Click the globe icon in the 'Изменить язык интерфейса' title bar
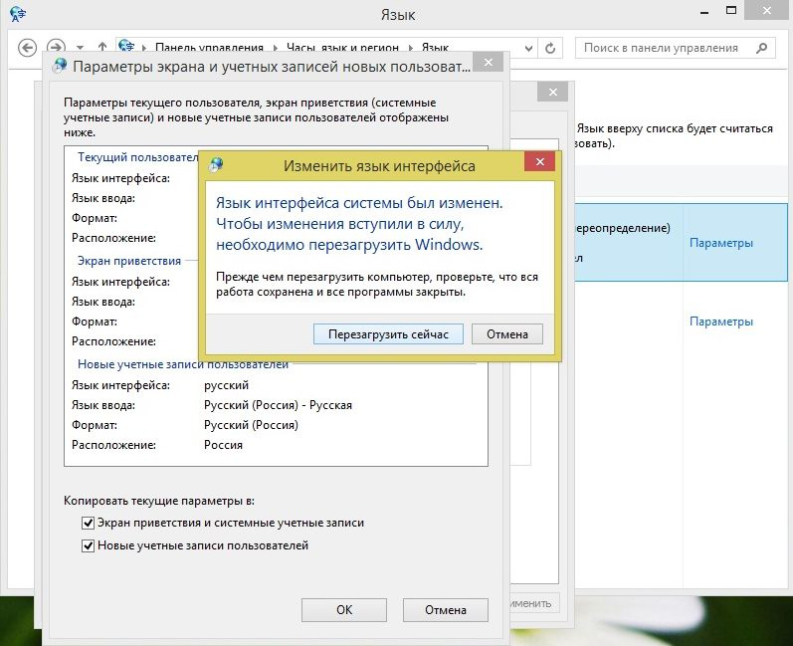 tap(217, 165)
